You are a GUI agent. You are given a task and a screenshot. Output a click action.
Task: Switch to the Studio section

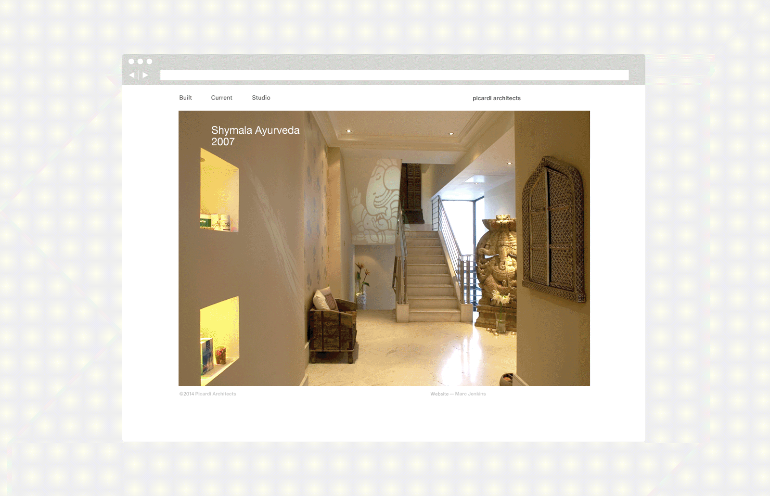point(261,98)
